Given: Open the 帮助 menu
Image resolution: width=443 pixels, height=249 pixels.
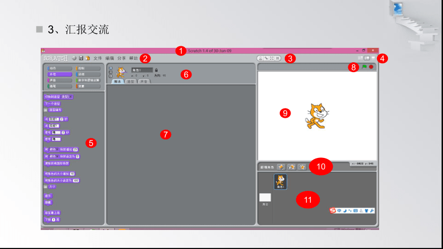Looking at the screenshot, I should click(133, 58).
